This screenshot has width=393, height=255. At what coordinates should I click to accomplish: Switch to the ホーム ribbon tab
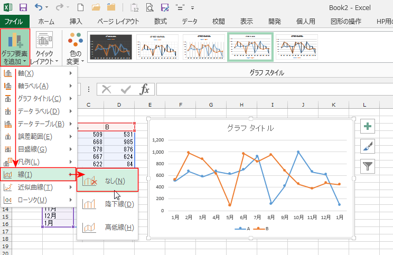click(46, 22)
